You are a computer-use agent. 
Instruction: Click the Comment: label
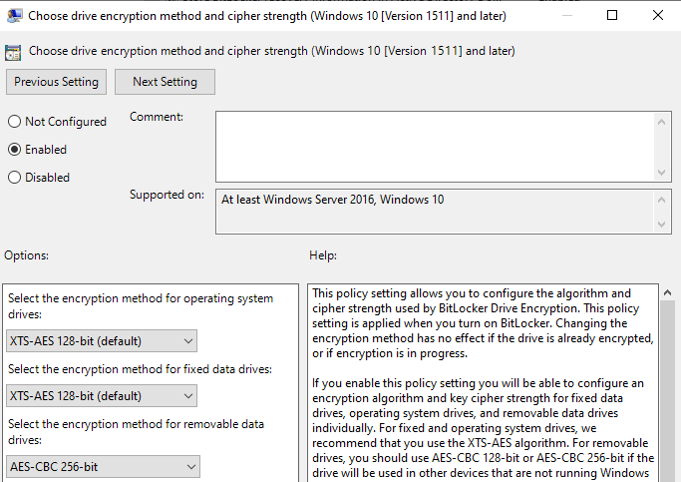(x=157, y=117)
